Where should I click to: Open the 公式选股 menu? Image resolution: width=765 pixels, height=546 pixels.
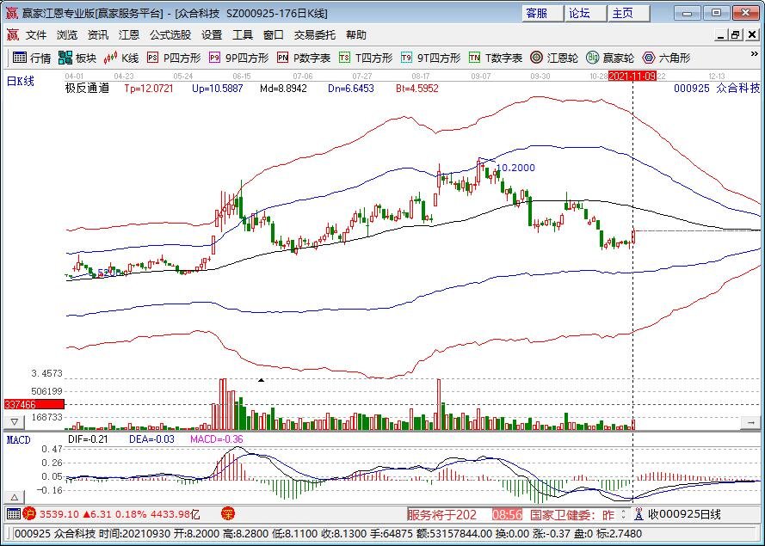coord(170,35)
